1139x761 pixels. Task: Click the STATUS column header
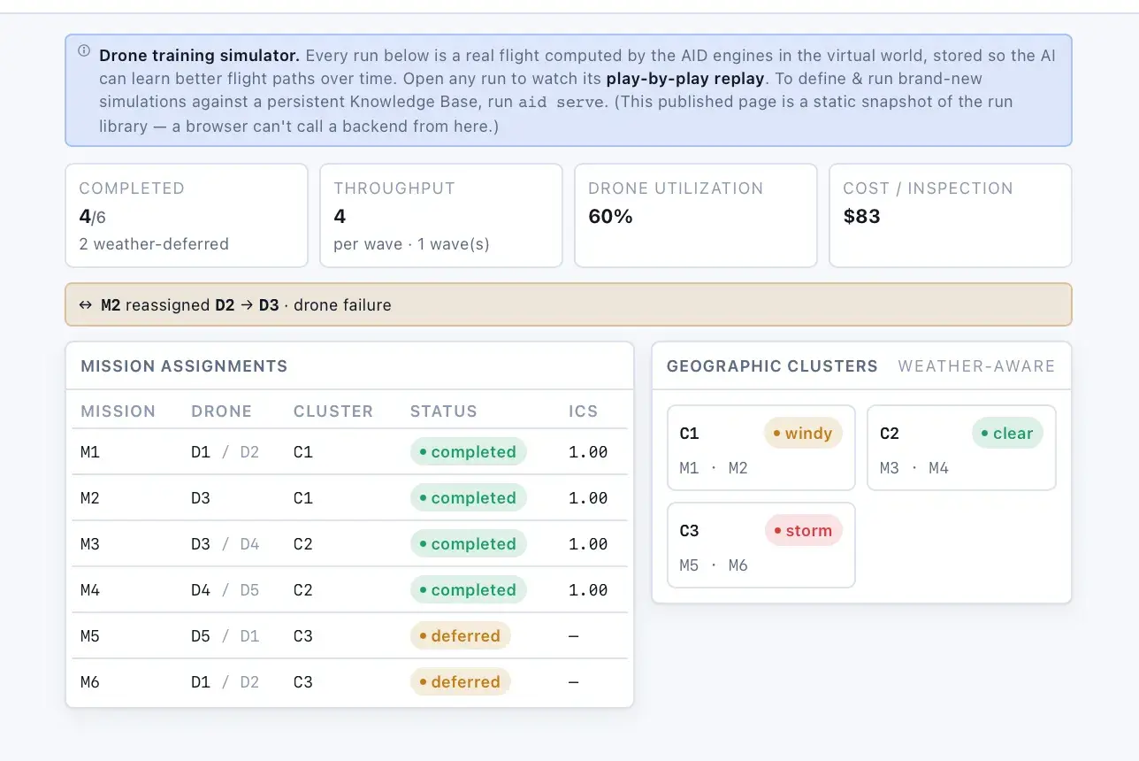(444, 411)
